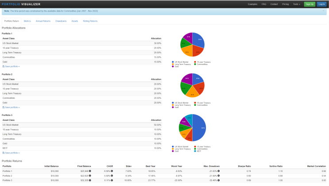Image resolution: width=329 pixels, height=186 pixels.
Task: Click the Log In button
Action: tap(321, 4)
